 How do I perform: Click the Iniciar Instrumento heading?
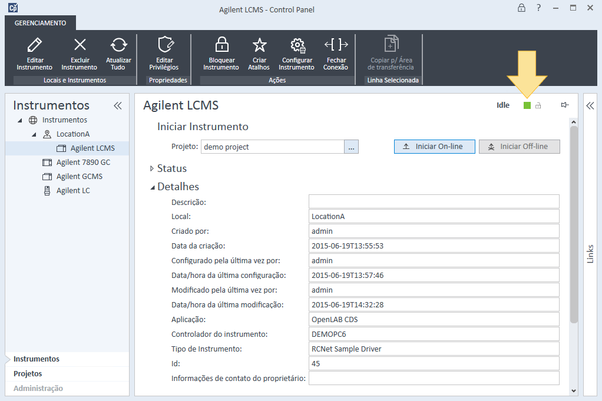click(x=203, y=127)
